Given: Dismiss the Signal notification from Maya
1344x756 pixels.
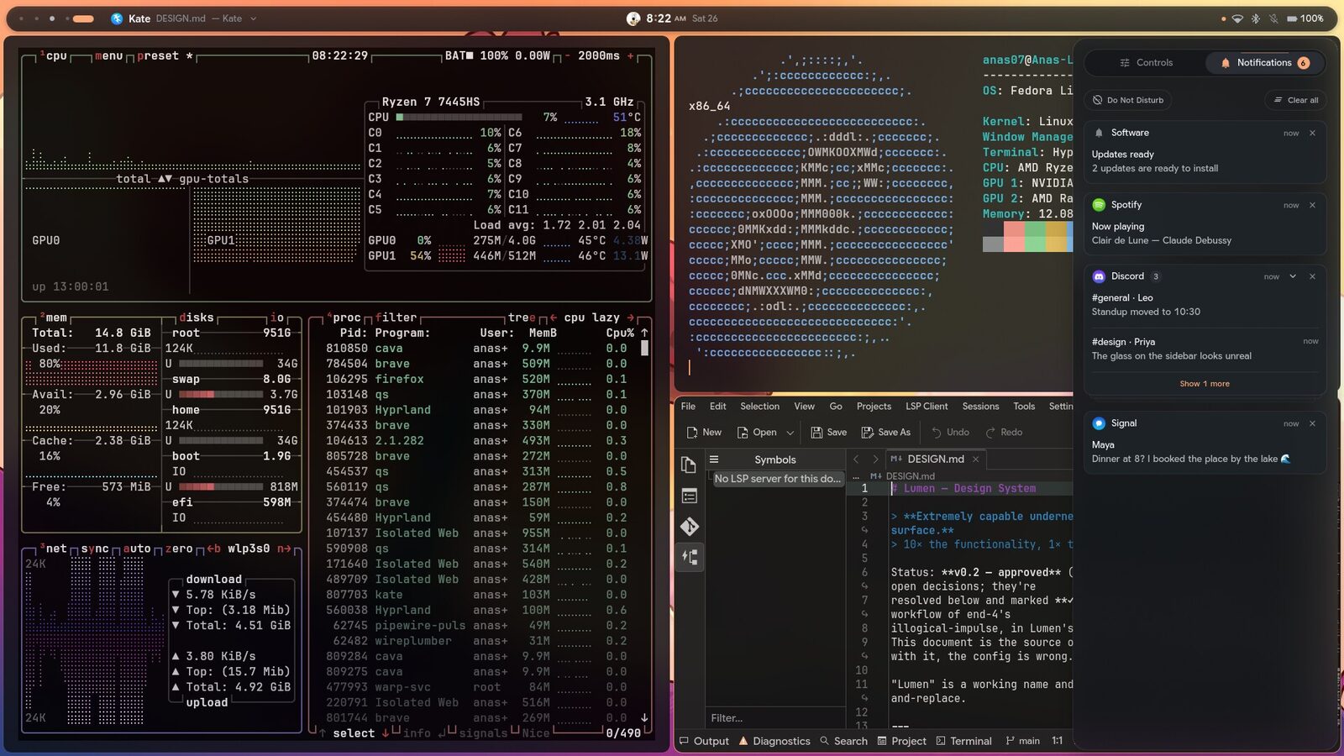Looking at the screenshot, I should click(x=1312, y=423).
